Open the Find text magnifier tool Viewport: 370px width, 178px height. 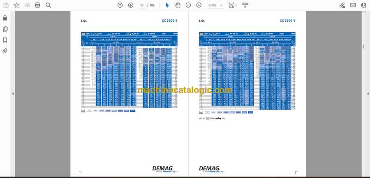pyautogui.click(x=49, y=5)
